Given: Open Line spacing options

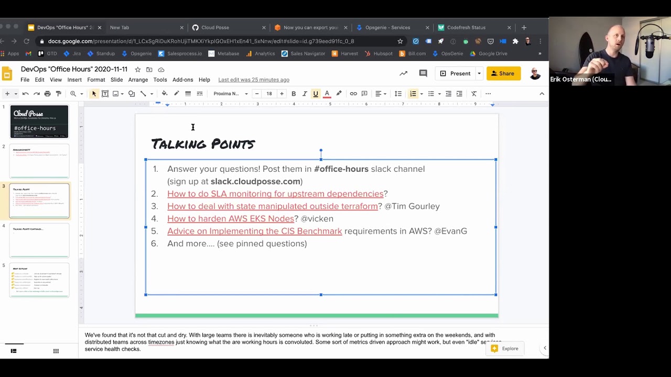Looking at the screenshot, I should [x=398, y=94].
